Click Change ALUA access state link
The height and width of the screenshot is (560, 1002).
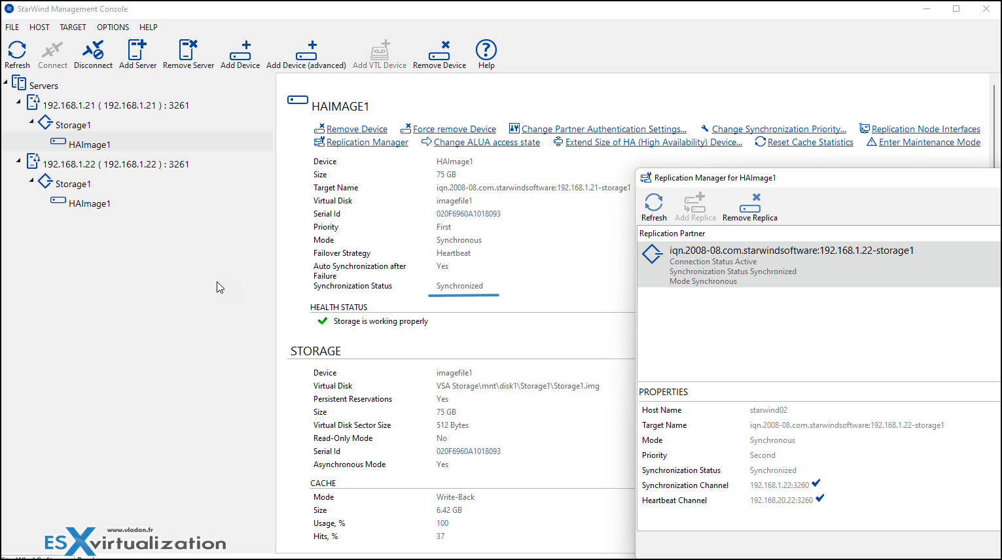pos(487,142)
